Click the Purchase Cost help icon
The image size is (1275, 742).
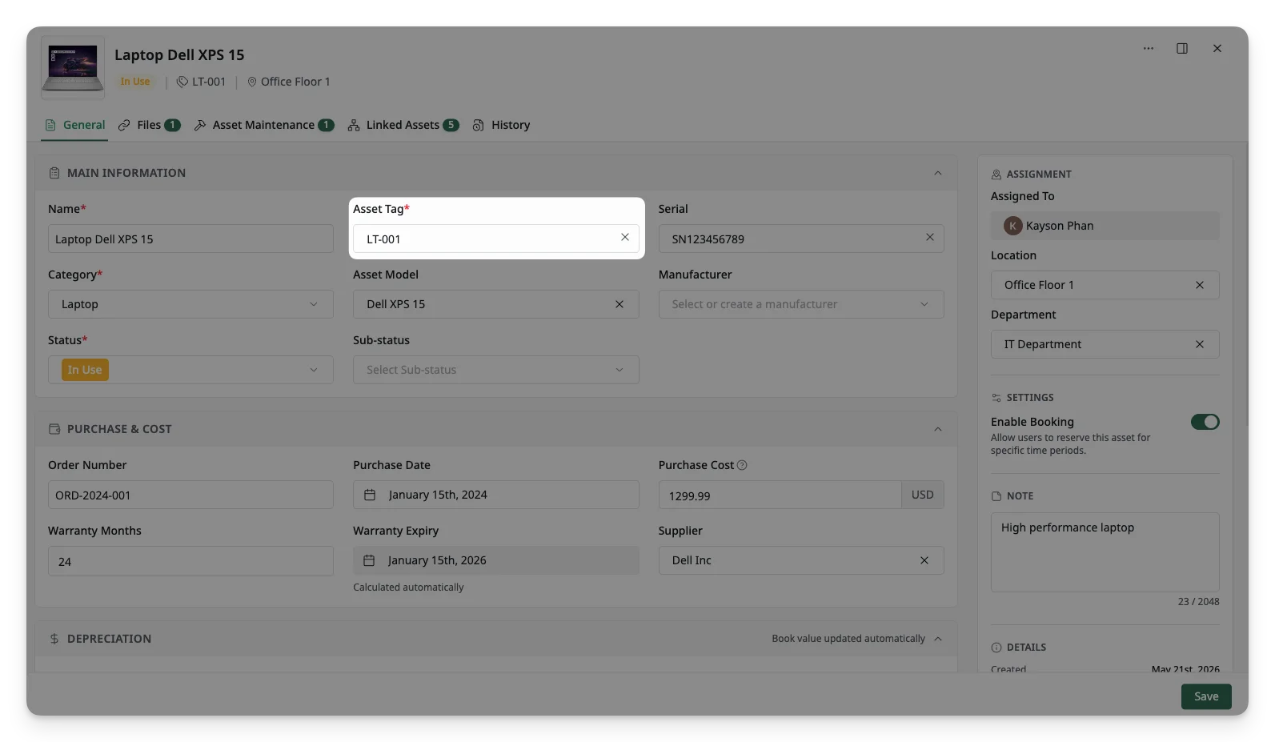click(x=742, y=465)
